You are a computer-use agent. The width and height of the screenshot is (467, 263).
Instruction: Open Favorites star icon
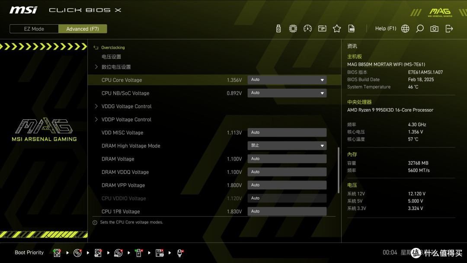[337, 29]
